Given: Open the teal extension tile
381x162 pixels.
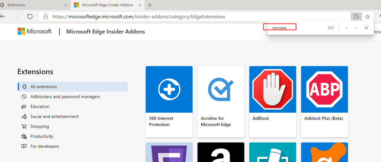Looking at the screenshot, I should coord(273,152).
